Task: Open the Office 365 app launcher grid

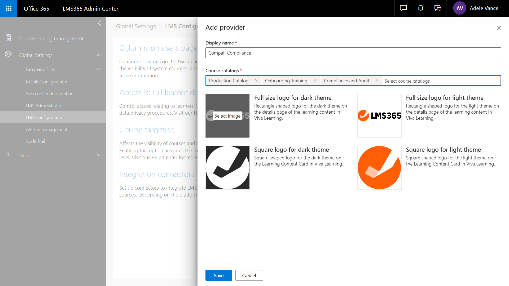Action: click(8, 8)
